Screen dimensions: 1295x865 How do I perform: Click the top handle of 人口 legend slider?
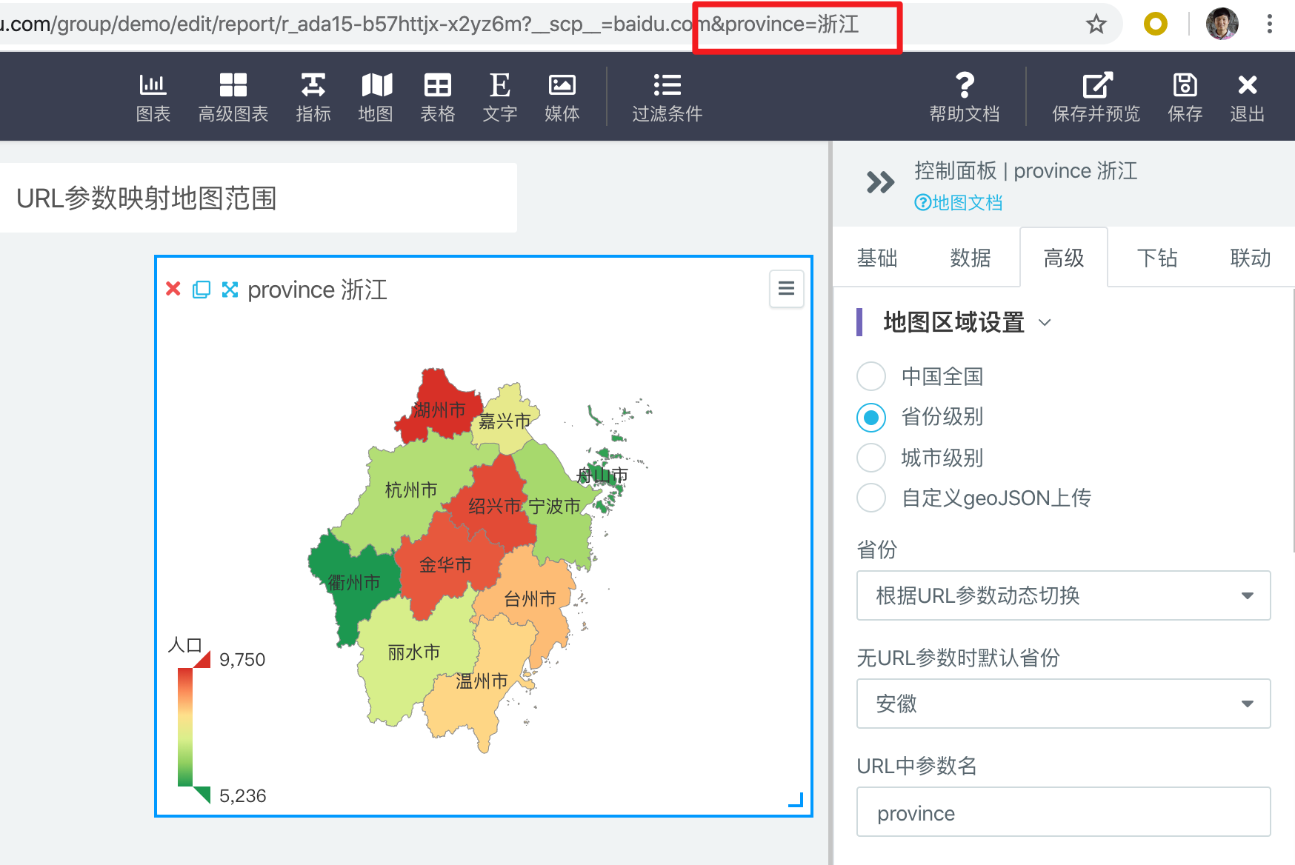coord(202,659)
